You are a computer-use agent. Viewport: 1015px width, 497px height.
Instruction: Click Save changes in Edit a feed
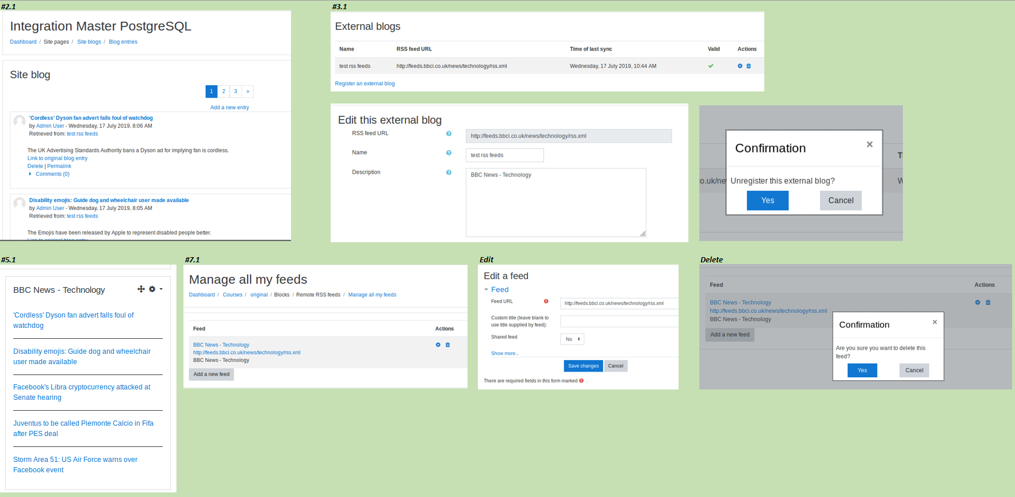click(583, 366)
